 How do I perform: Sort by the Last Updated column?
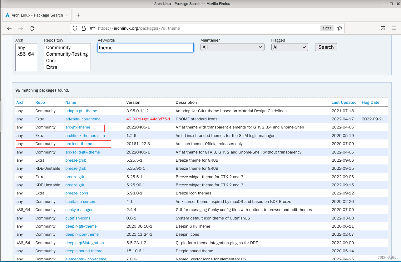344,103
